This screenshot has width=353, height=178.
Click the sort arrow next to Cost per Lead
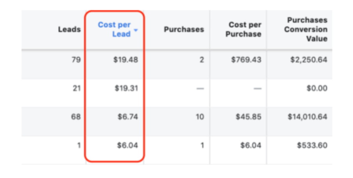point(136,30)
